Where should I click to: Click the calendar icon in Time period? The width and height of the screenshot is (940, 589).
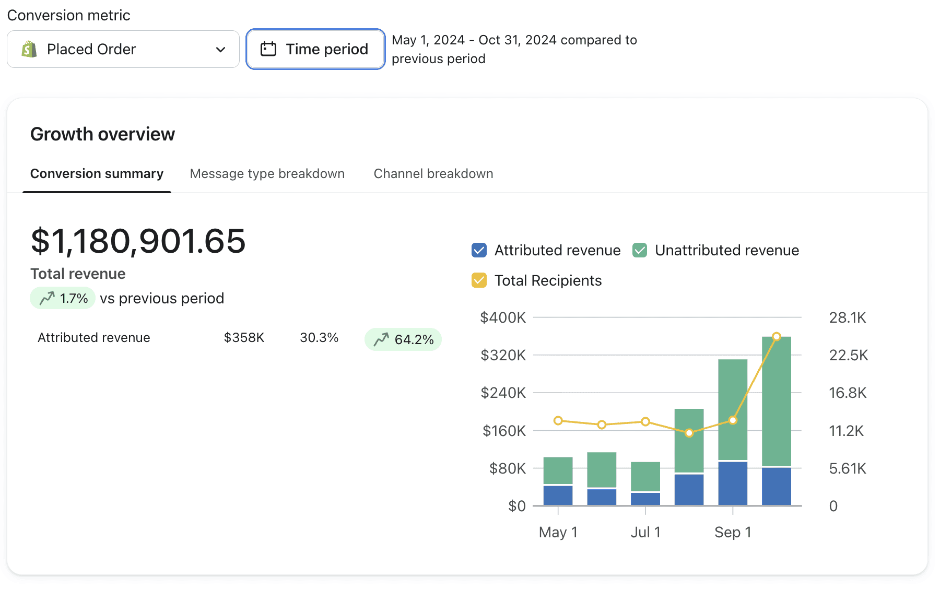pyautogui.click(x=268, y=49)
